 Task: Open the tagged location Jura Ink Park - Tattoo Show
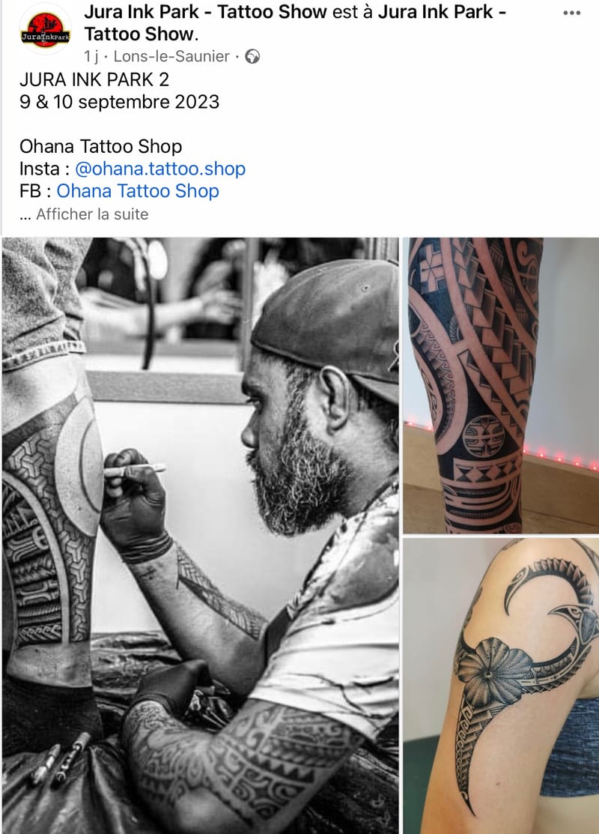(295, 23)
